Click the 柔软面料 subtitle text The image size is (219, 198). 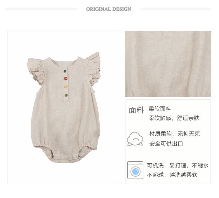pyautogui.click(x=160, y=109)
